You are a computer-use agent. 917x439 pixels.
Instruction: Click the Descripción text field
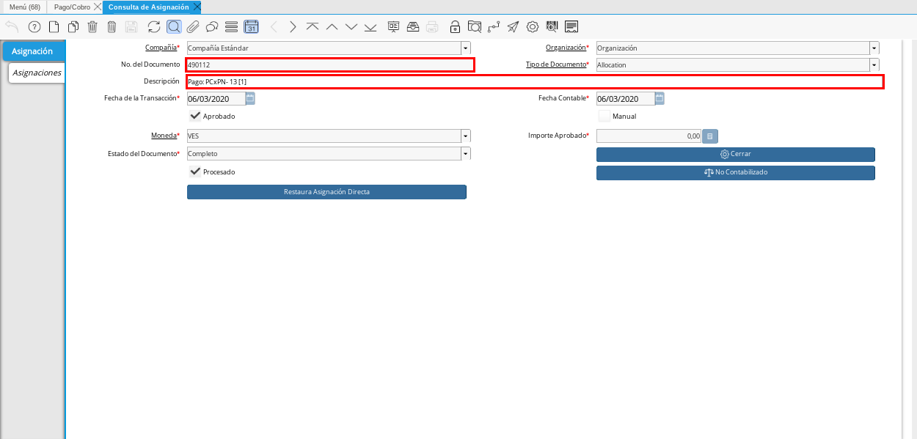pyautogui.click(x=534, y=82)
